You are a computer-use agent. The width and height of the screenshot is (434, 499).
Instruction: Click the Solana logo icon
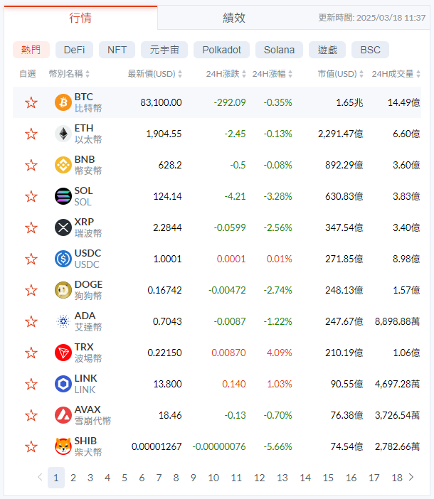click(63, 196)
